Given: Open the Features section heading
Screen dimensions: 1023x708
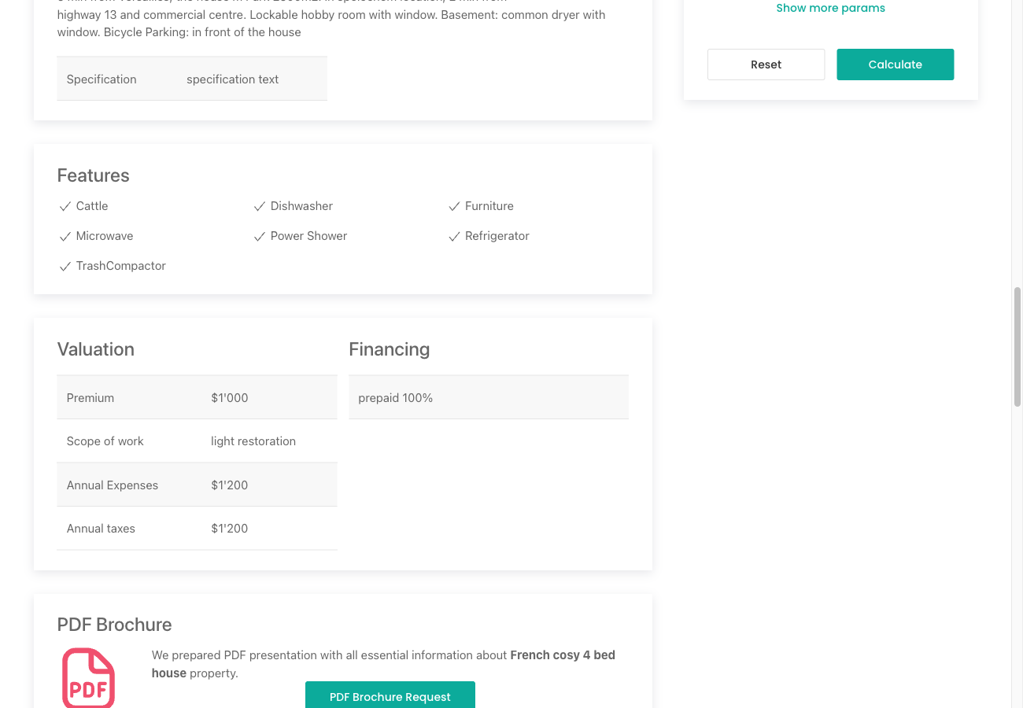Looking at the screenshot, I should [93, 175].
